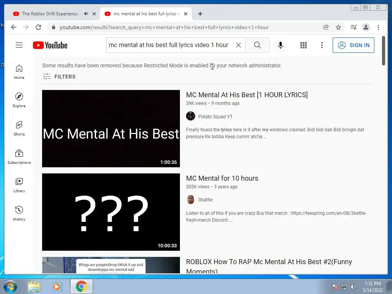Open title MC Mental At His Best [1 HOUR LYRICS]
Image resolution: width=392 pixels, height=294 pixels.
[247, 95]
